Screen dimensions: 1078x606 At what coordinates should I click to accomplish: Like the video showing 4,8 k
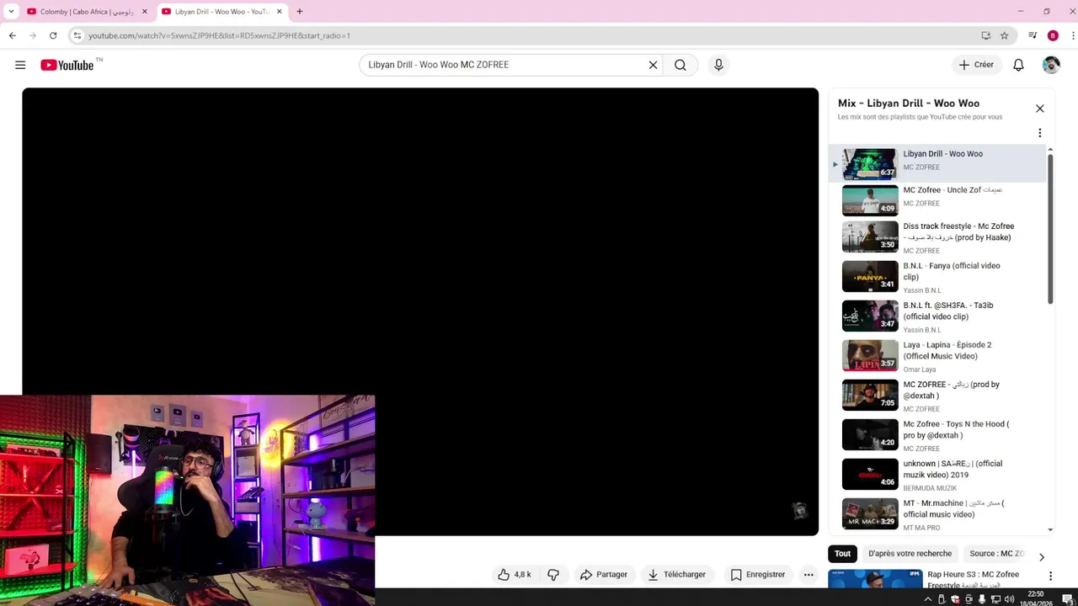(x=515, y=575)
